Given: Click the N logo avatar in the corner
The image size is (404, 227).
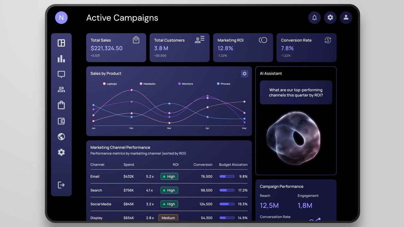Looking at the screenshot, I should coord(61,18).
